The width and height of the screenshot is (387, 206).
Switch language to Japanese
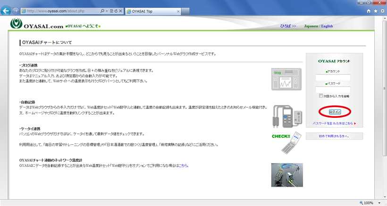(311, 26)
